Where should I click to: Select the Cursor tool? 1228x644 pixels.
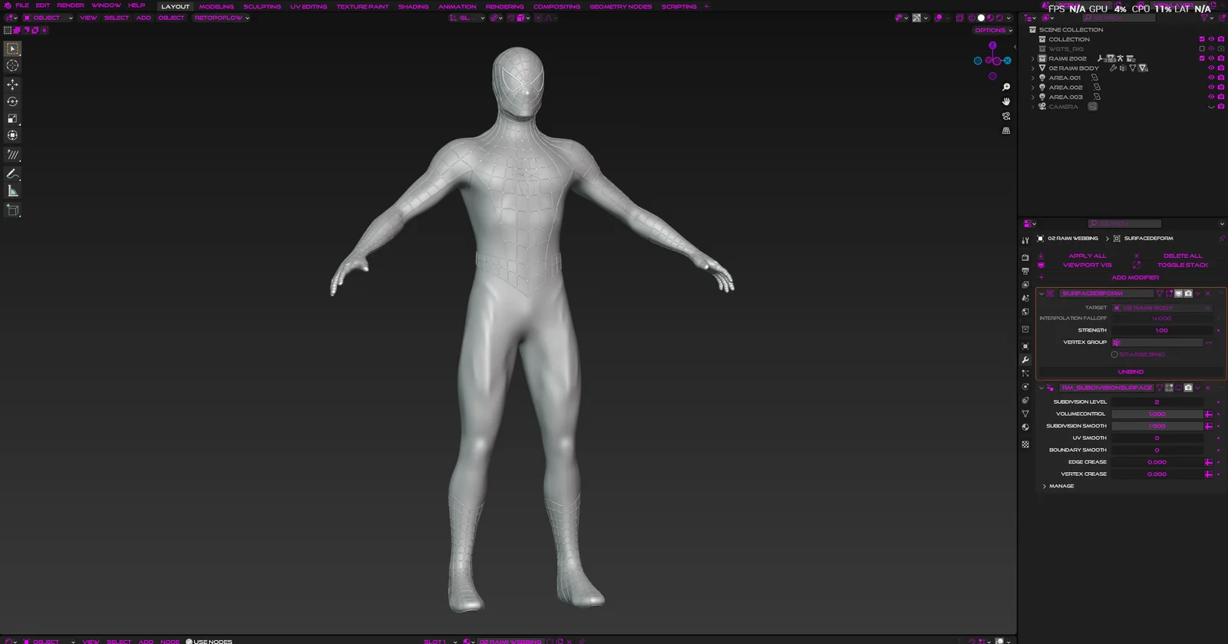click(12, 66)
